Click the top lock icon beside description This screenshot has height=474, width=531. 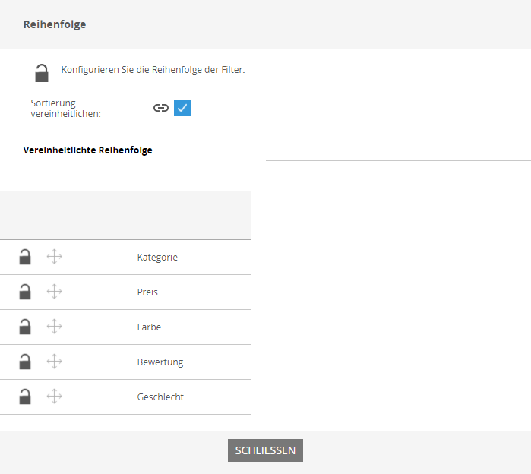pos(42,73)
